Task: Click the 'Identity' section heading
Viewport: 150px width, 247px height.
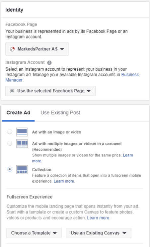Action: [14, 10]
